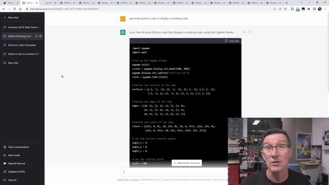Viewport: 329px width, 185px height.
Task: Open the tab search dropdown chevron
Action: click(x=302, y=3)
